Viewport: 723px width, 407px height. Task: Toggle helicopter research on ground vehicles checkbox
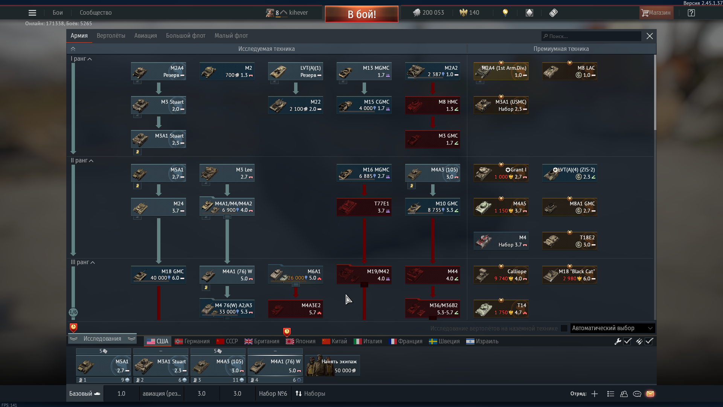pyautogui.click(x=564, y=328)
